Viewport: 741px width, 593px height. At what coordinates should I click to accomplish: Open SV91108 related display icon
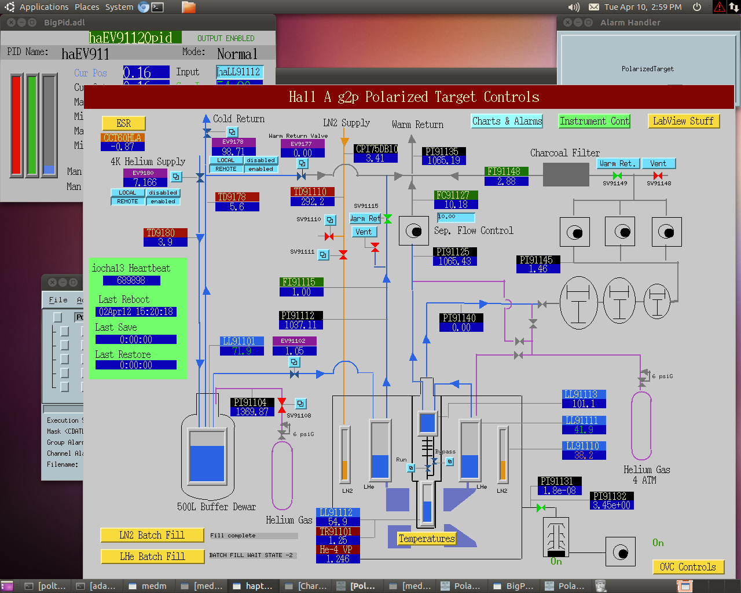301,404
